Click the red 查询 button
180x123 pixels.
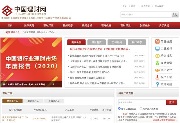pos(172,102)
